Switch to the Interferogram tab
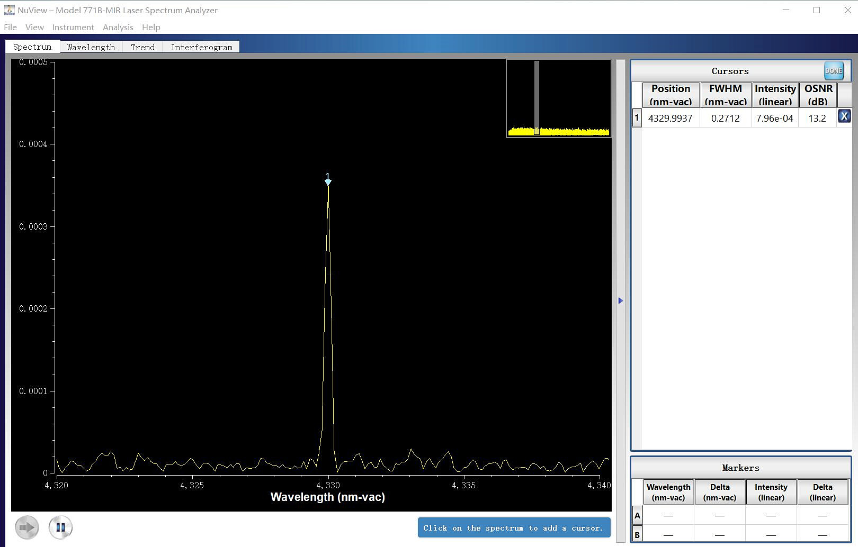The width and height of the screenshot is (858, 547). point(201,47)
